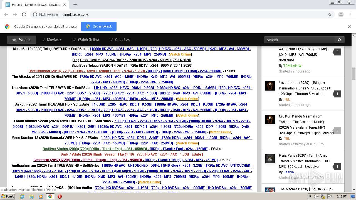Viewport: 356px width, 200px height.
Task: Click the Set as default button
Action: coord(99,26)
